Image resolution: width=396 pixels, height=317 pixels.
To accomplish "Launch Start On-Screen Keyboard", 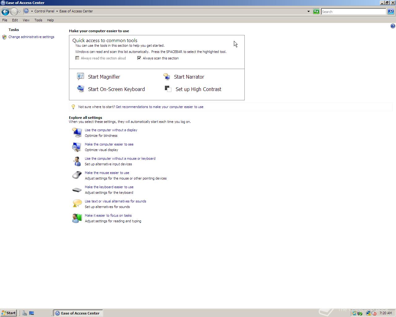I will (116, 89).
